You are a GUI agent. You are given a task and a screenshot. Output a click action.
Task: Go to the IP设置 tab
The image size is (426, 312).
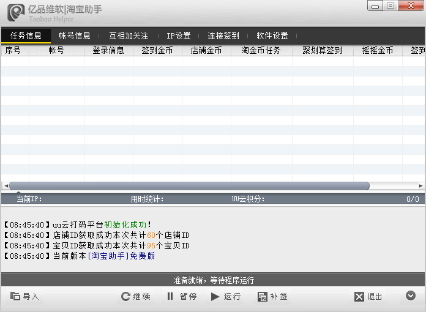tap(179, 35)
